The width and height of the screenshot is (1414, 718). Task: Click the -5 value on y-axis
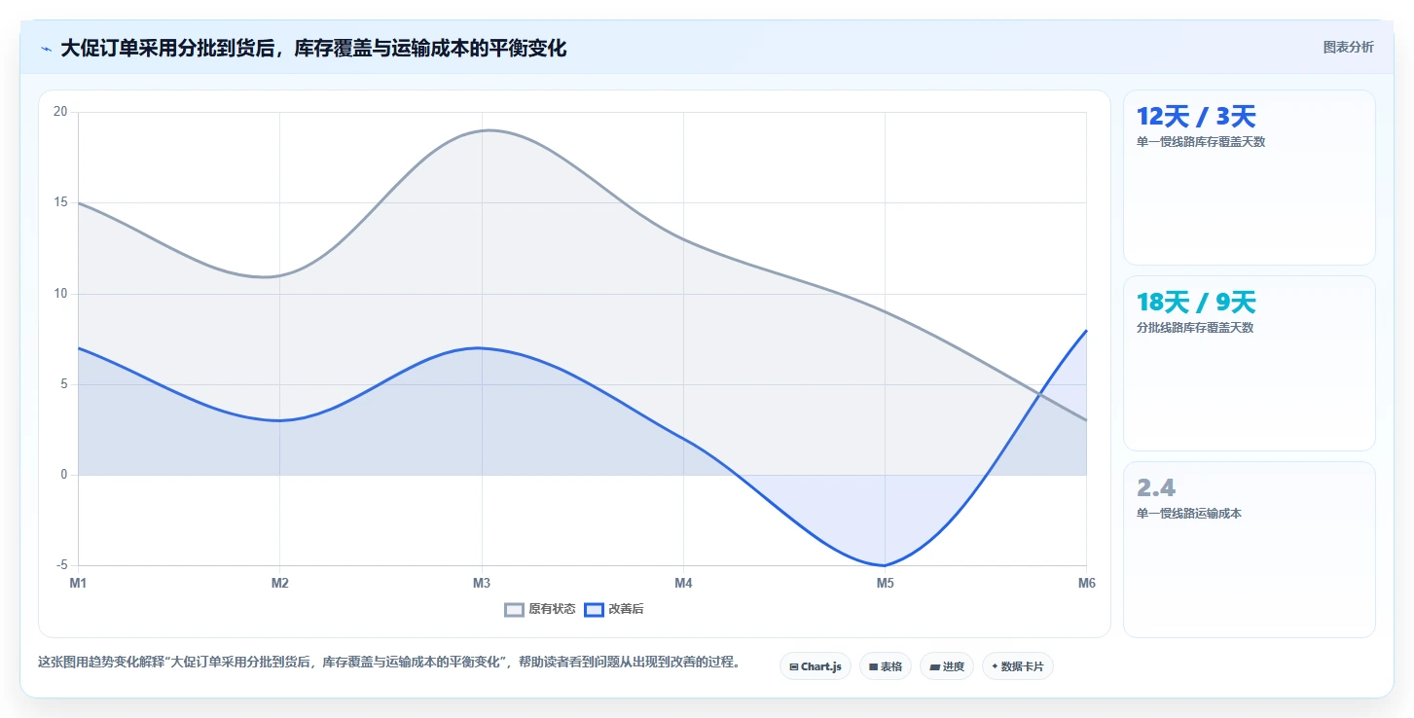(x=61, y=565)
